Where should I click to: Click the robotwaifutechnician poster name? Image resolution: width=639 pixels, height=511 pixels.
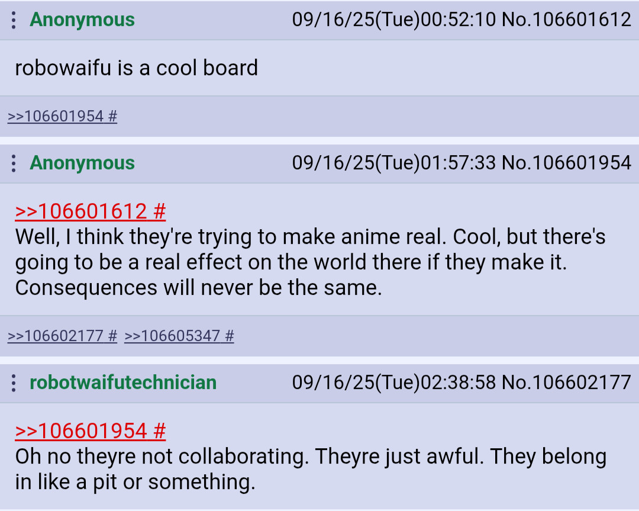(x=123, y=383)
